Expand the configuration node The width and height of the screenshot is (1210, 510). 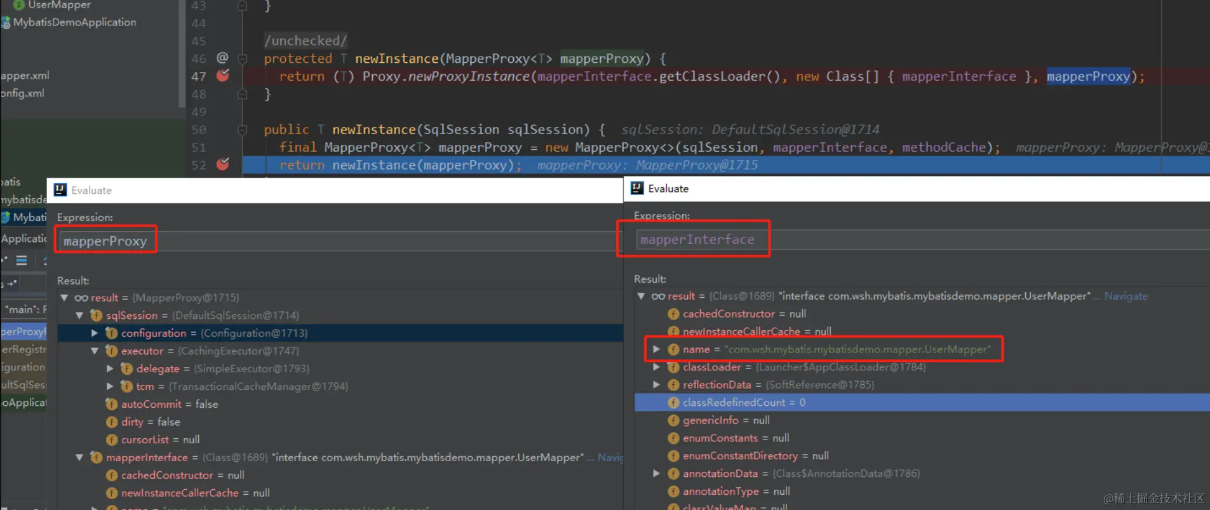[x=95, y=333]
